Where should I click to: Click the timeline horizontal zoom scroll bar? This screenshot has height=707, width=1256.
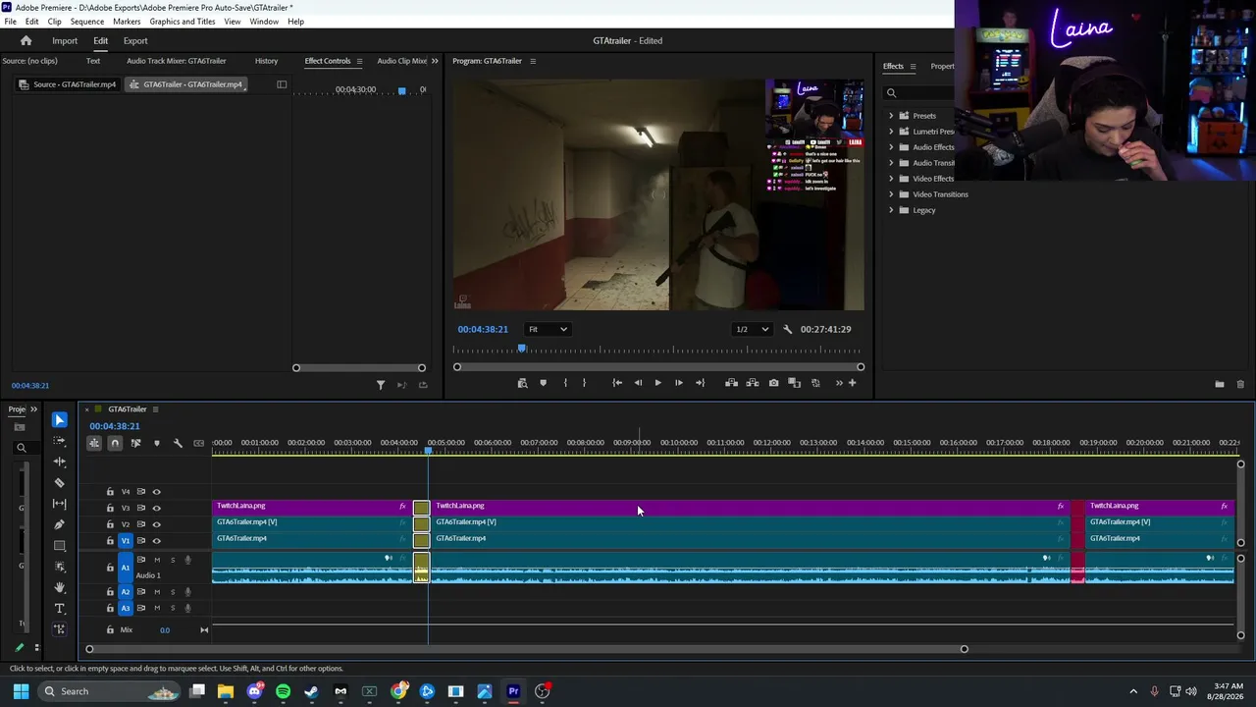[526, 649]
